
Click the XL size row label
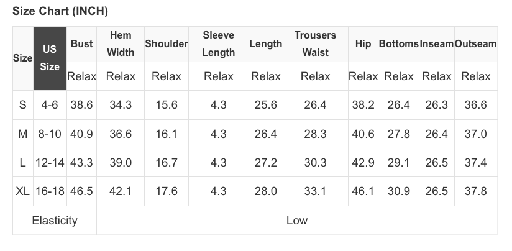23,191
